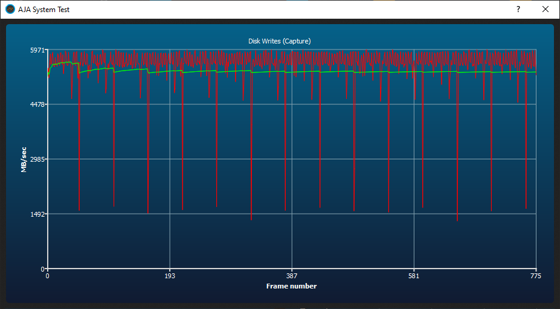Click the intersection of 2985 and 387 gridlines
The height and width of the screenshot is (309, 560).
tap(292, 159)
